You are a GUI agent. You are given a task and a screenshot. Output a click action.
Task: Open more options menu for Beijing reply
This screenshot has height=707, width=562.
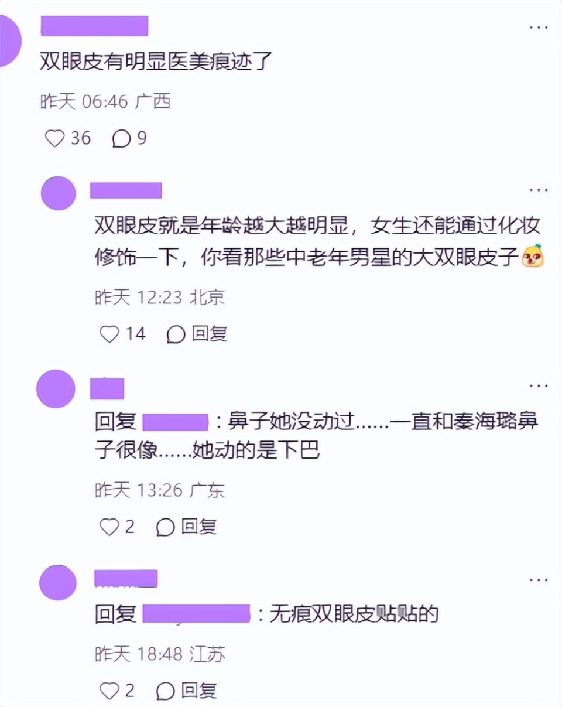coord(539,190)
